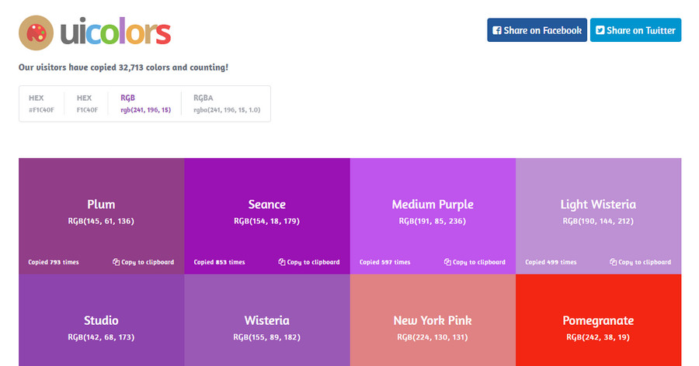Switch to the RGB color format
This screenshot has width=699, height=366.
pos(144,104)
